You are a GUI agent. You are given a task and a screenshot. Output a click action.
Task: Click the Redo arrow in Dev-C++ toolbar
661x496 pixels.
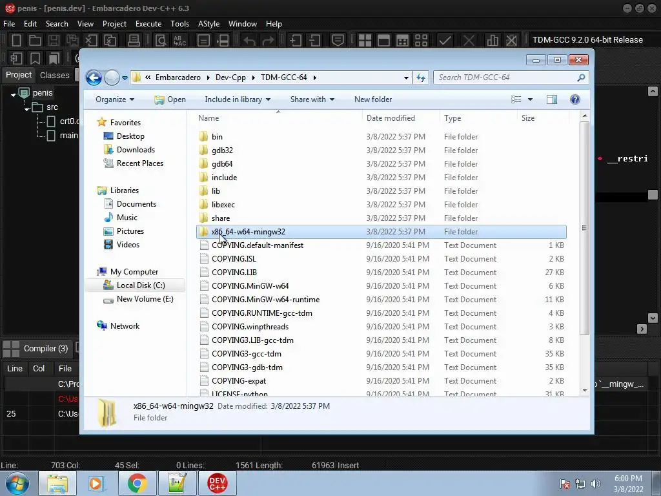pyautogui.click(x=268, y=41)
